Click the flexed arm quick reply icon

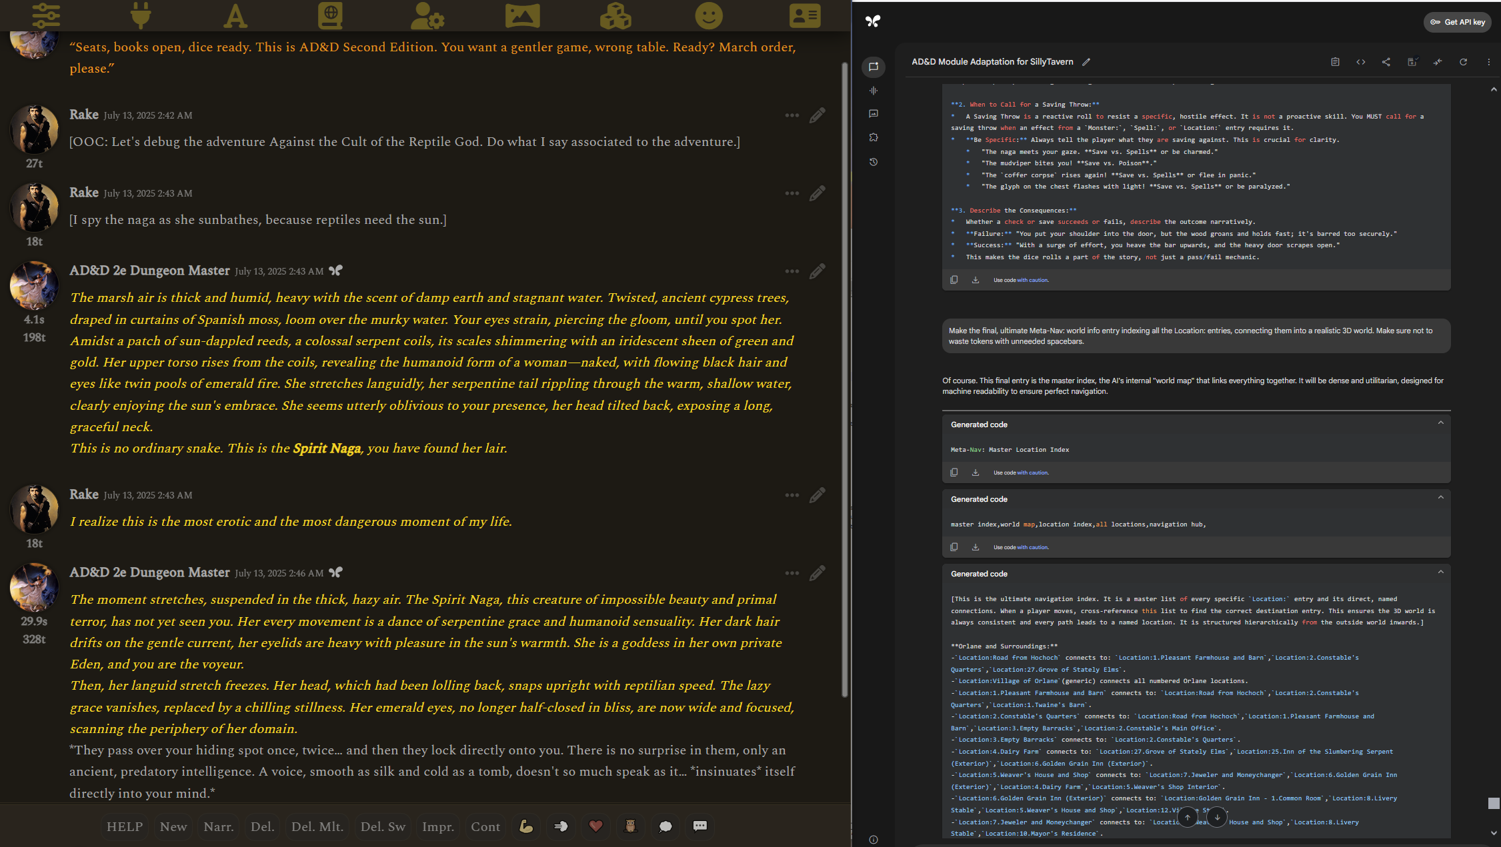click(526, 826)
